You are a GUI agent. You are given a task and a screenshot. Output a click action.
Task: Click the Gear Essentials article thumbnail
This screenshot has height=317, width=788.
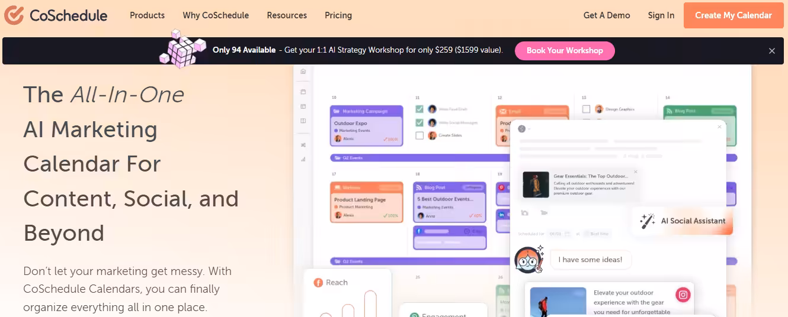click(536, 185)
